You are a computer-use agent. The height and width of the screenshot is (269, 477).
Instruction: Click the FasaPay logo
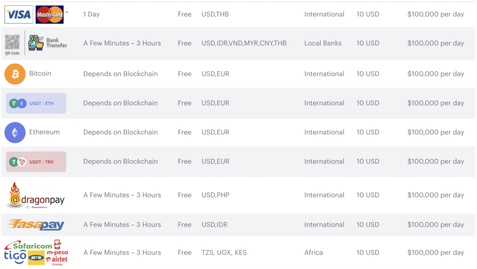35,225
